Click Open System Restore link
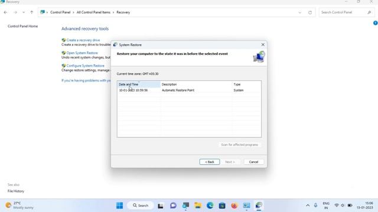The height and width of the screenshot is (212, 378). coord(82,53)
